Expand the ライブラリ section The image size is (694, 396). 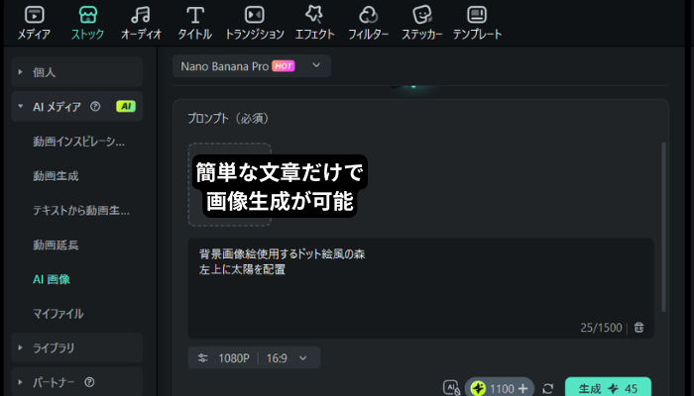point(22,347)
